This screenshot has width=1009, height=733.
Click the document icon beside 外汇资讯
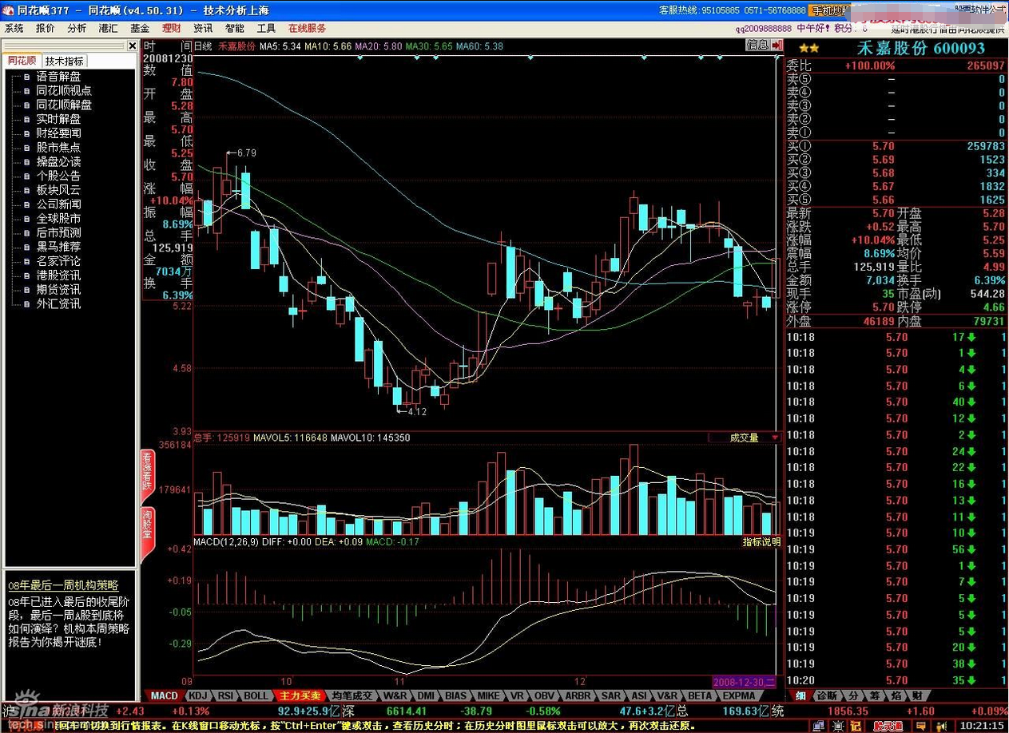coord(26,303)
